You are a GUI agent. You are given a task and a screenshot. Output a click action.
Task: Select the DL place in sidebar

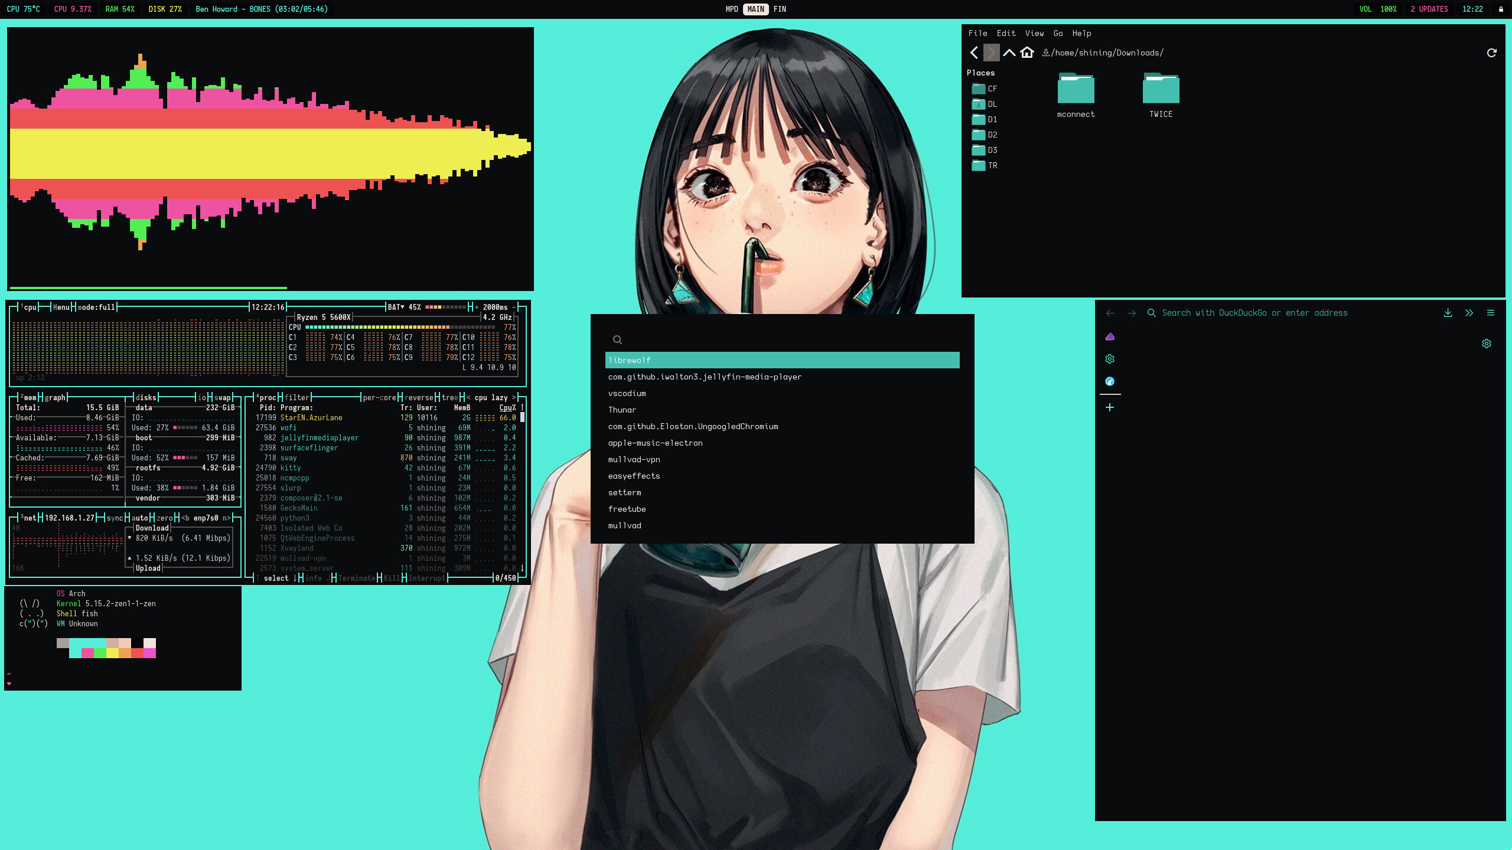coord(985,104)
